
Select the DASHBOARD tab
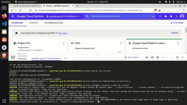(x=18, y=23)
